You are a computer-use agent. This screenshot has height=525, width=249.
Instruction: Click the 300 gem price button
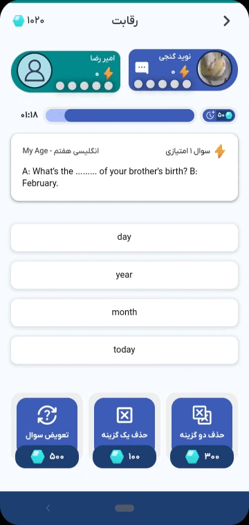coord(202,457)
